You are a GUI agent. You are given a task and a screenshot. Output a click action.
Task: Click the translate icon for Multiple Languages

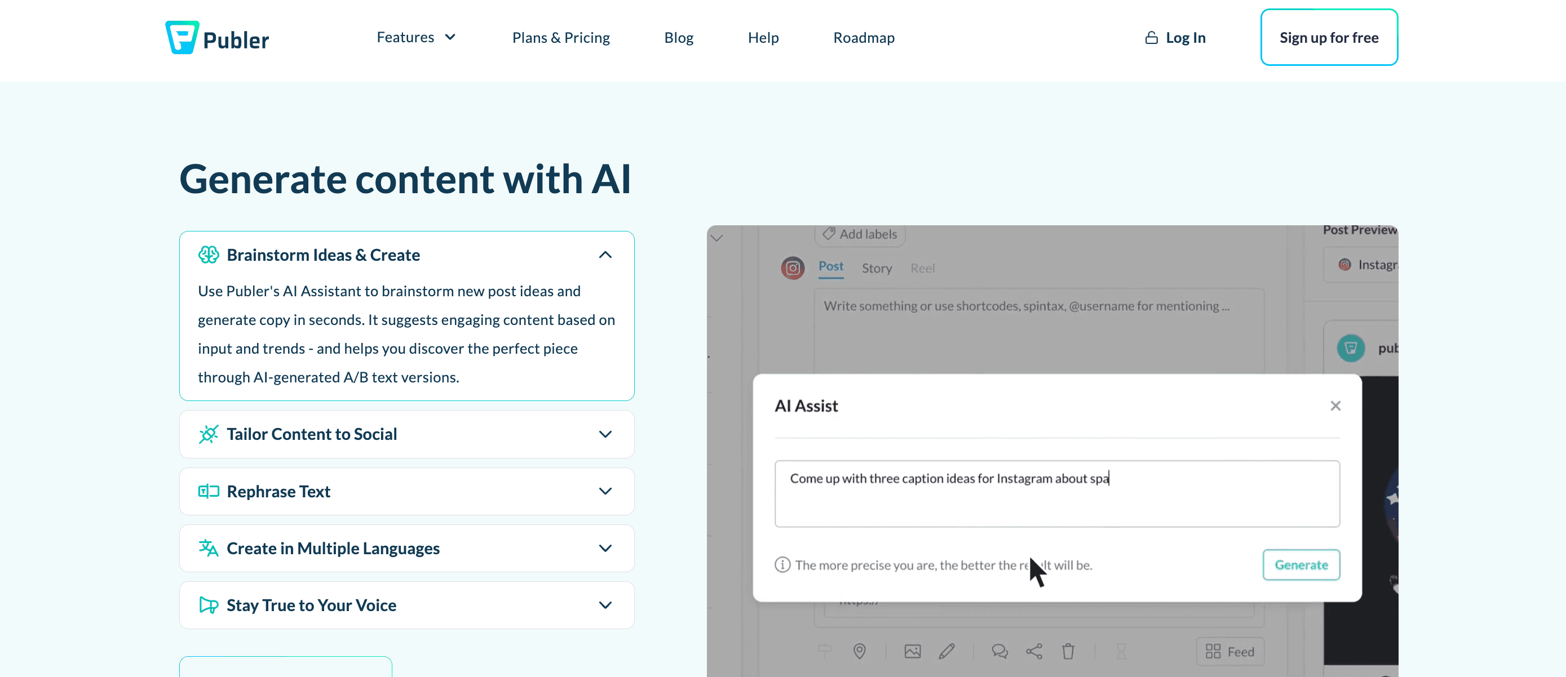(209, 547)
